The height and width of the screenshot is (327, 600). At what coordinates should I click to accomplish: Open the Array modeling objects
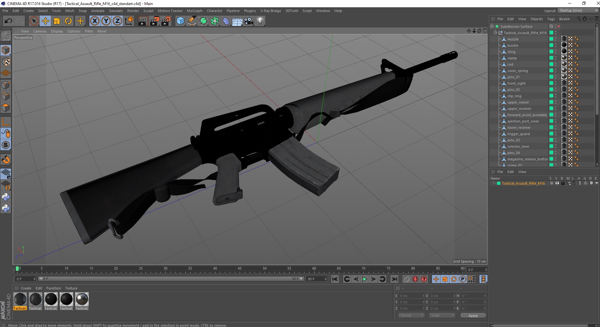tap(215, 21)
